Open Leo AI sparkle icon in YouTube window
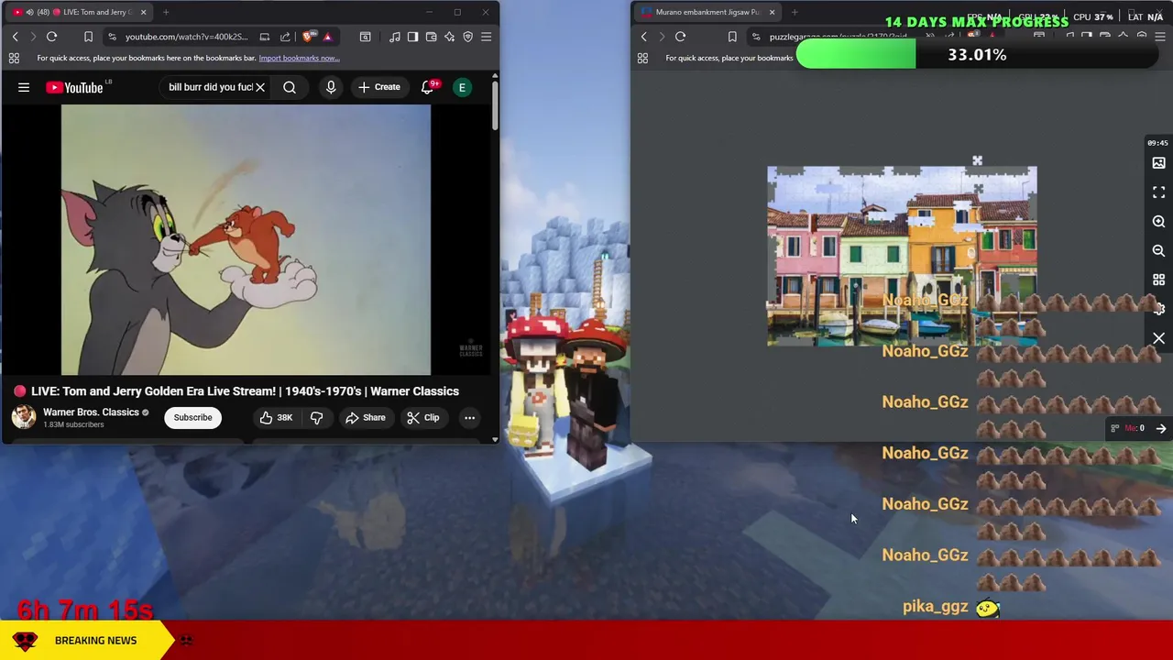The image size is (1173, 660). click(x=449, y=37)
